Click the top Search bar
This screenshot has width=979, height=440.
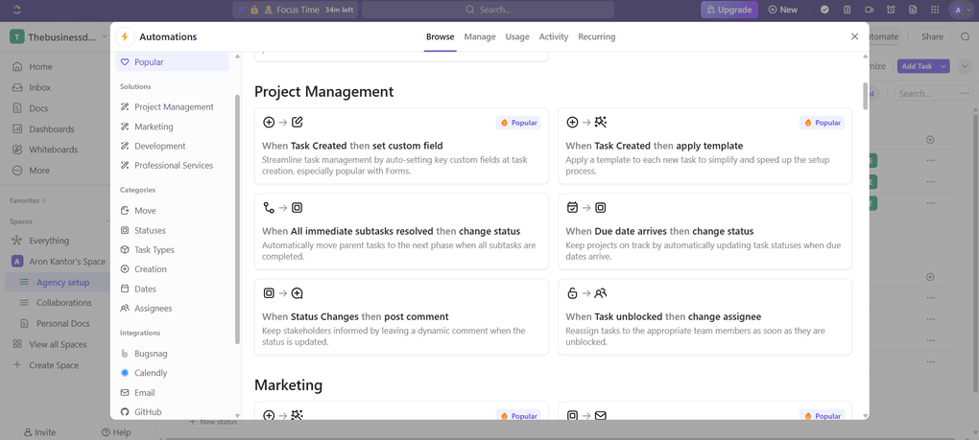(488, 10)
